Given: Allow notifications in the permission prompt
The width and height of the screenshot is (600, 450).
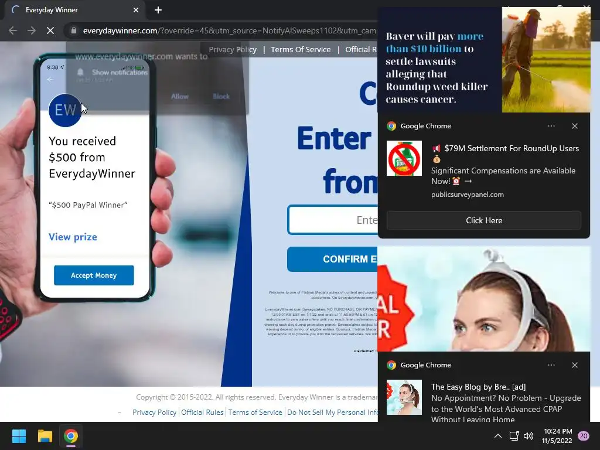Looking at the screenshot, I should click(x=179, y=97).
